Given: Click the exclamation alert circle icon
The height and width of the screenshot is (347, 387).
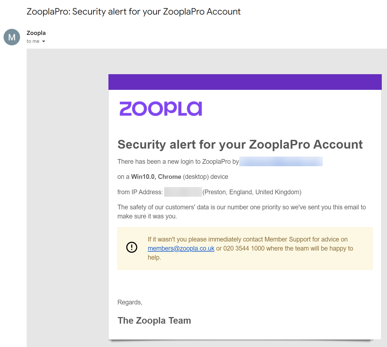Looking at the screenshot, I should [x=132, y=247].
